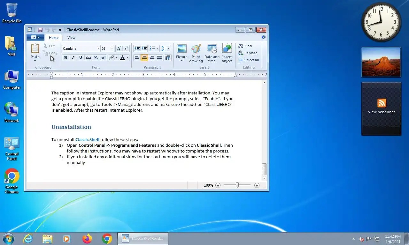This screenshot has width=409, height=245.
Task: Click the VM1 folder desktop icon
Action: tap(12, 46)
